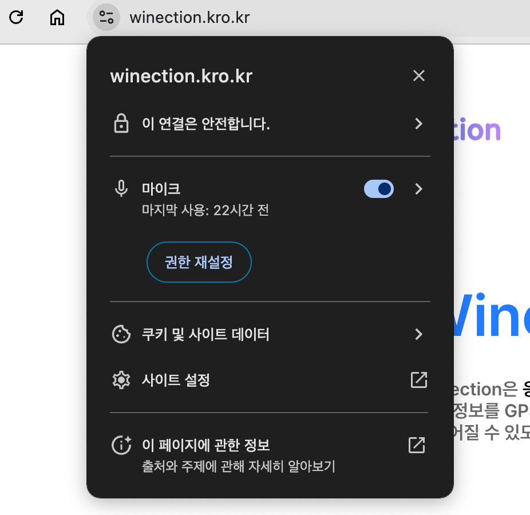The image size is (530, 515).
Task: Click the cookie icon for site data
Action: [x=121, y=334]
